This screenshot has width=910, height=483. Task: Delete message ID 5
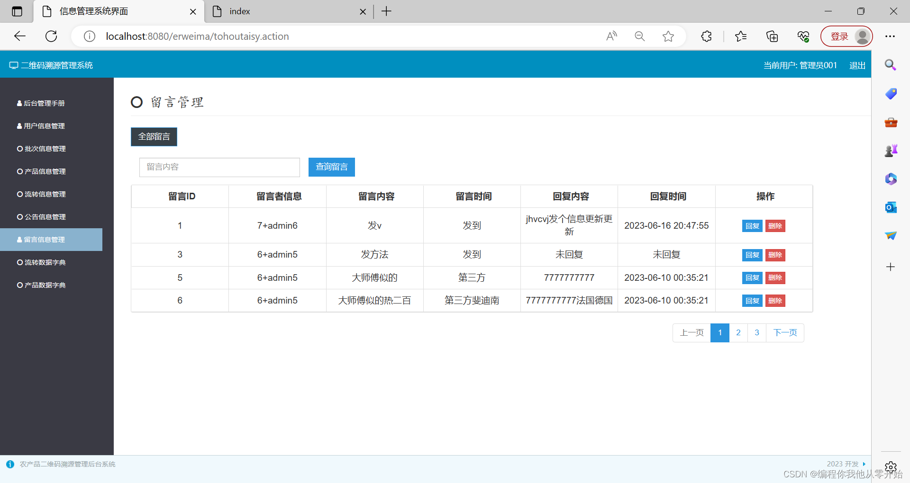(x=775, y=277)
